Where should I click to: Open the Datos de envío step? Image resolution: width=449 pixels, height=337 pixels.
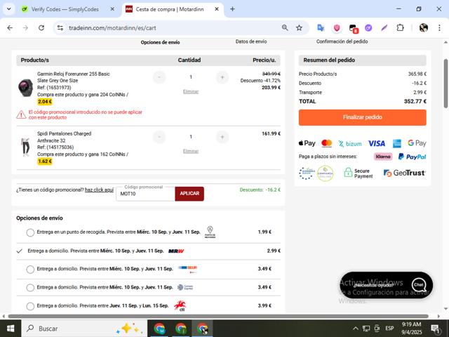pyautogui.click(x=251, y=41)
